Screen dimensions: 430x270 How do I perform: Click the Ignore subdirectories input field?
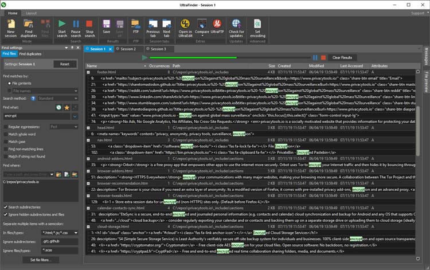[60, 241]
